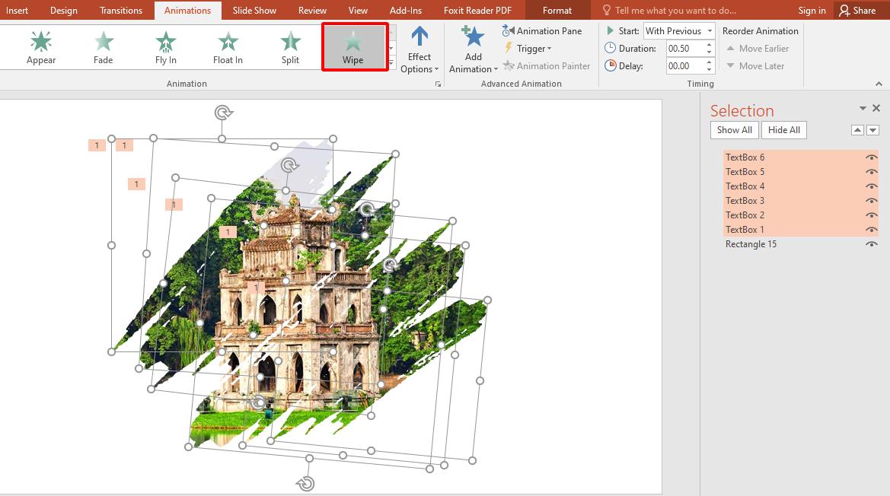Click the Wipe animation effect
Viewport: 890px width, 496px height.
(x=354, y=46)
